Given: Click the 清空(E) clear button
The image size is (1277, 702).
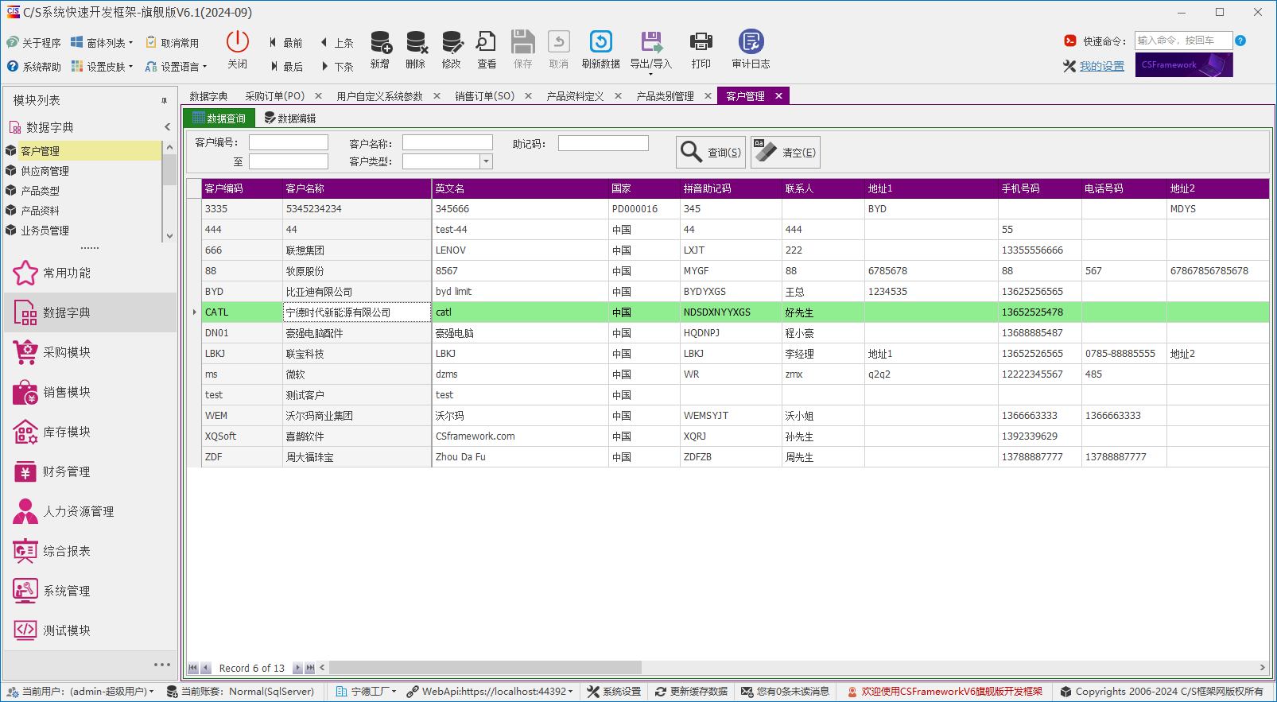Looking at the screenshot, I should pos(786,152).
